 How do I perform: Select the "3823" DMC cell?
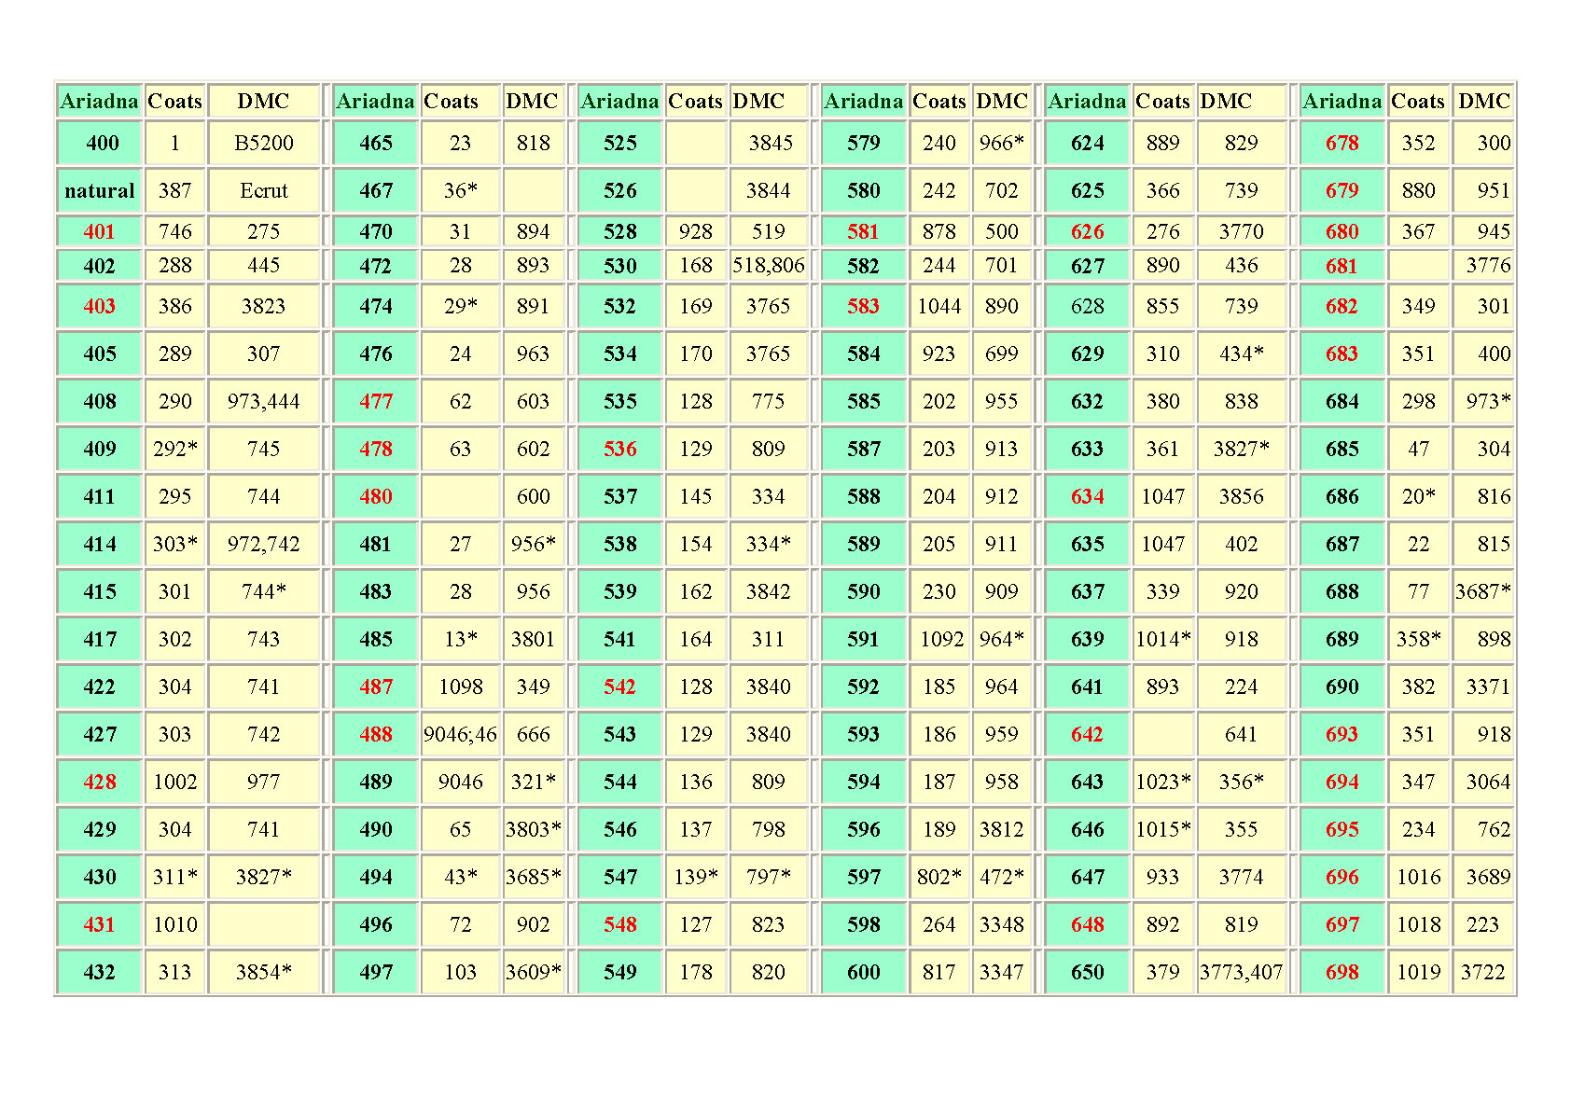[264, 307]
